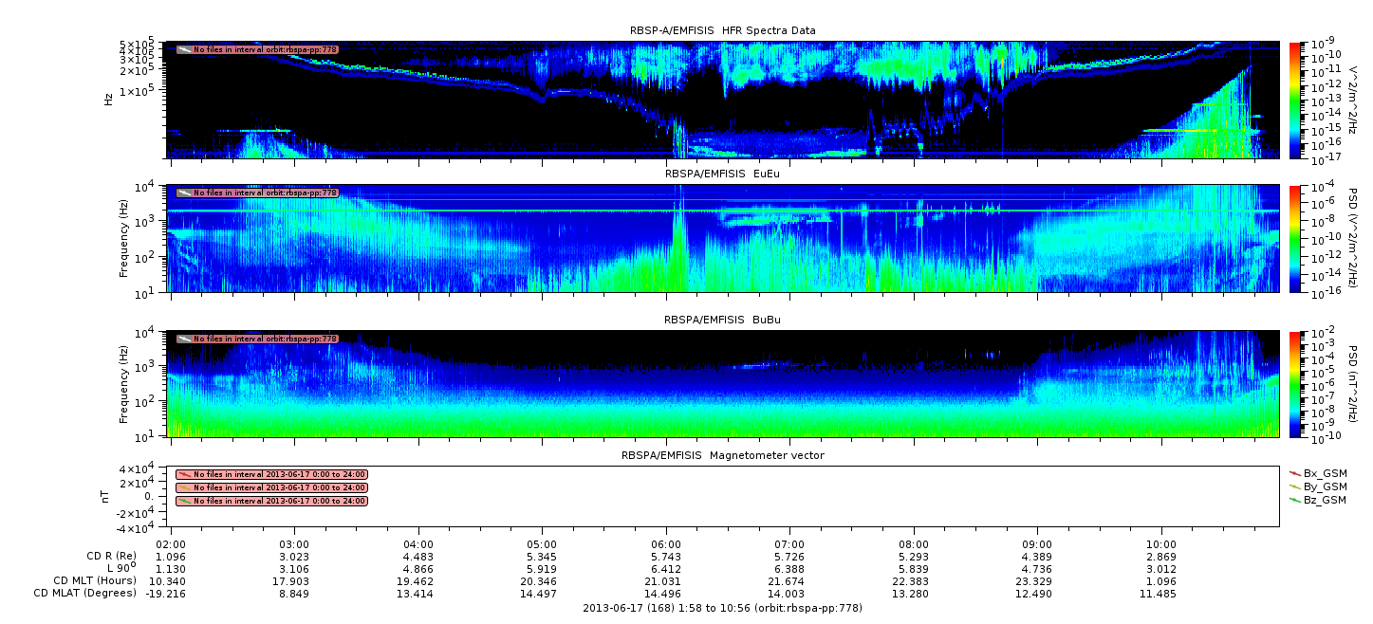The width and height of the screenshot is (1373, 624).
Task: Click the EuEu PSD color bar
Action: pyautogui.click(x=1295, y=238)
